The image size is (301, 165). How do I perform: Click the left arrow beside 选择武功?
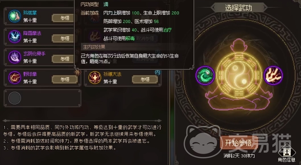tap(213, 8)
